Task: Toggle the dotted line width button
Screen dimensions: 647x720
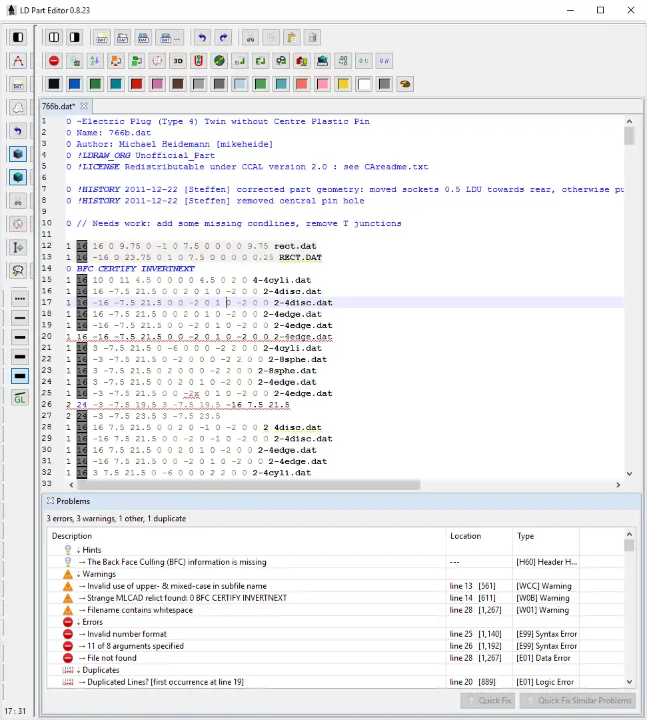Action: (x=19, y=299)
